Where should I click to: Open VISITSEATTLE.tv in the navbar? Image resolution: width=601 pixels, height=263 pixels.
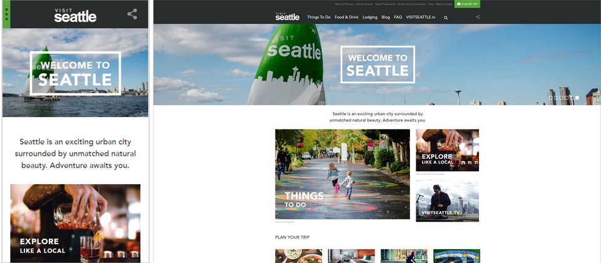point(421,18)
